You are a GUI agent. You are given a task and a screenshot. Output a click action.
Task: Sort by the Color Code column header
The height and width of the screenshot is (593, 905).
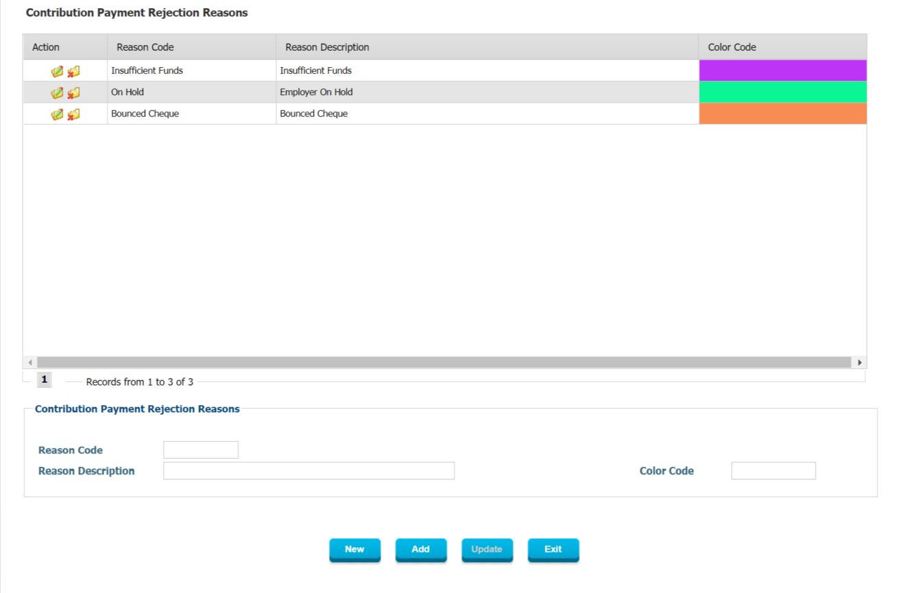pos(782,47)
